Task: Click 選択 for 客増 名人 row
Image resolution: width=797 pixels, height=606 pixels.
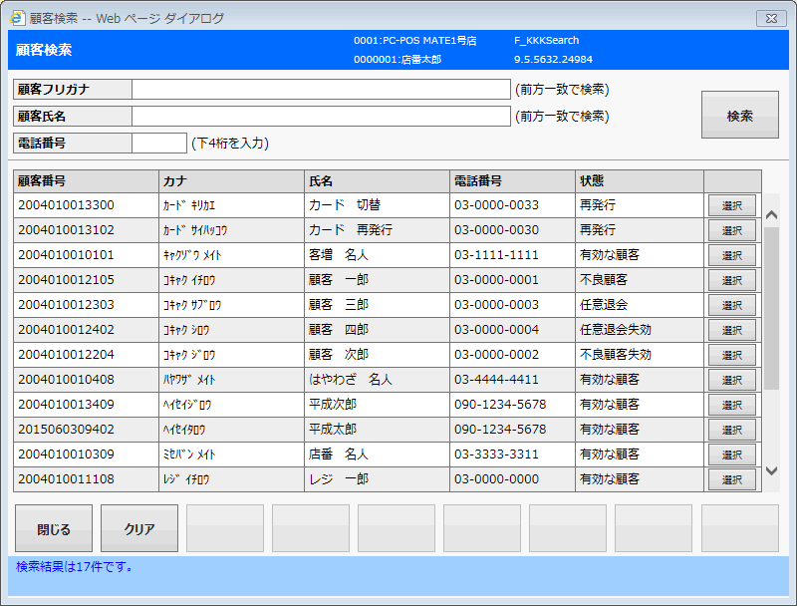Action: click(732, 255)
